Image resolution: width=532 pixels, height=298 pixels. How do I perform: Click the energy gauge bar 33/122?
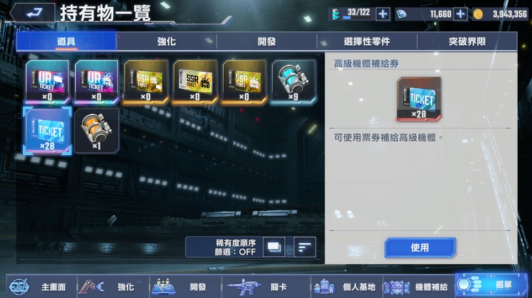tap(356, 14)
